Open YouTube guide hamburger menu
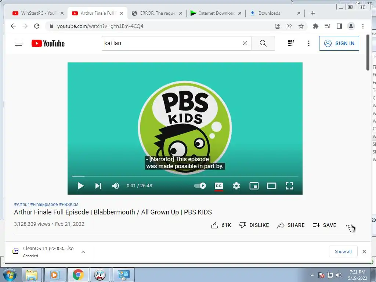376x282 pixels. click(18, 43)
